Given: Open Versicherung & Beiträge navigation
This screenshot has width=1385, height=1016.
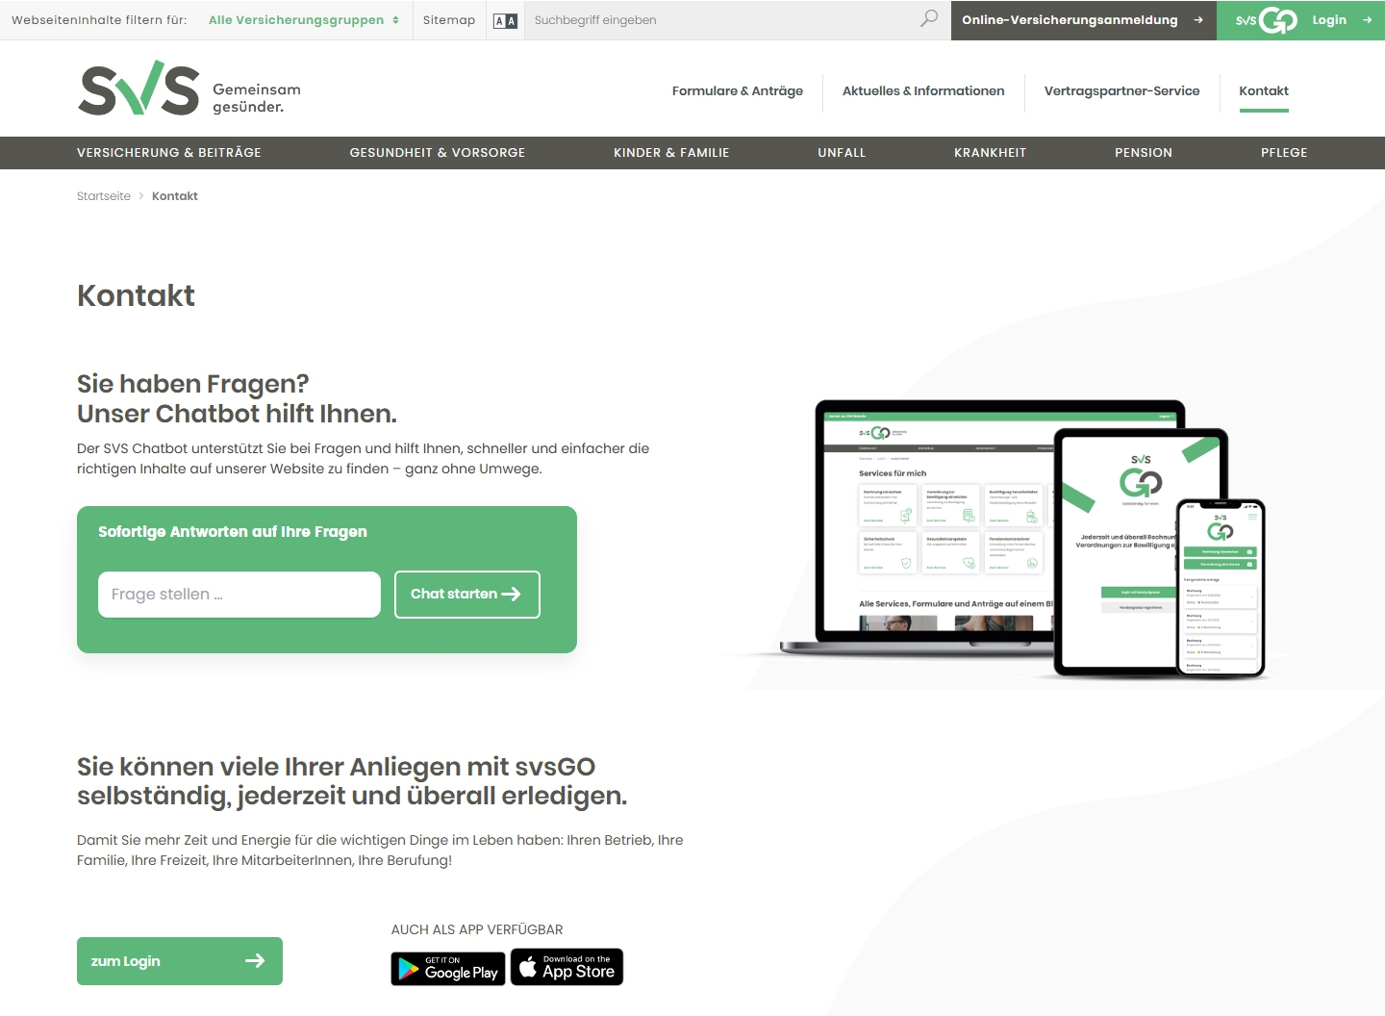Looking at the screenshot, I should 169,153.
